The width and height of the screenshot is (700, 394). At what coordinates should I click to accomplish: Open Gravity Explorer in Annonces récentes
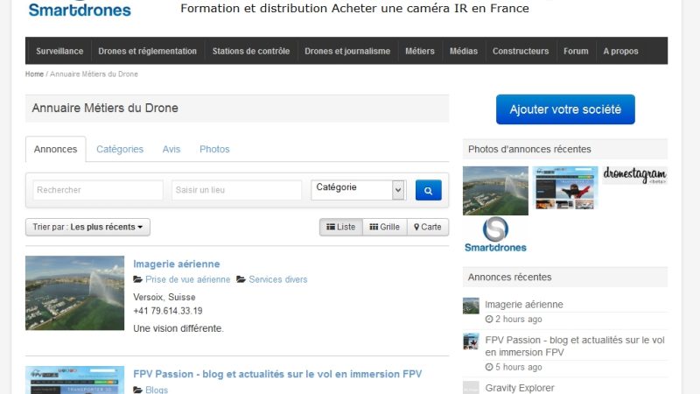coord(520,388)
